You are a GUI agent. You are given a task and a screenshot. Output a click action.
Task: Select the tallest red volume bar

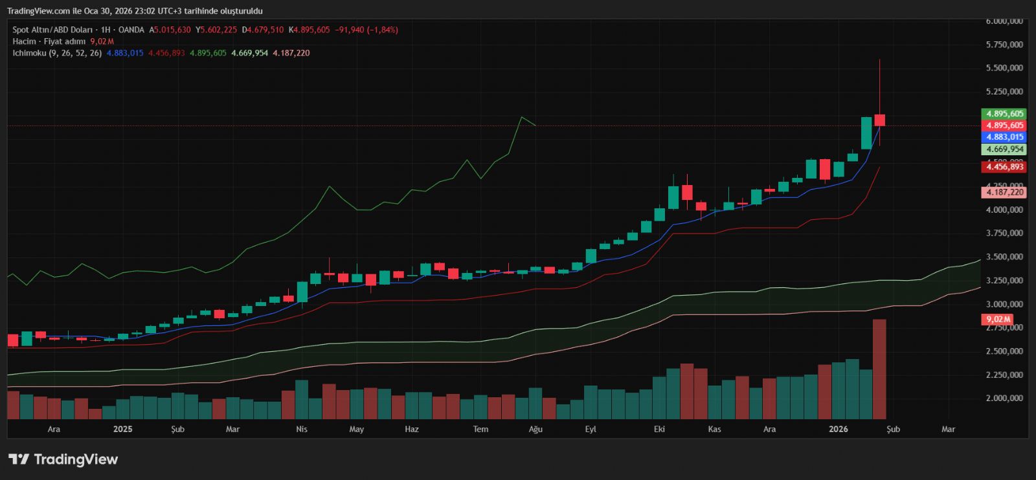point(879,369)
